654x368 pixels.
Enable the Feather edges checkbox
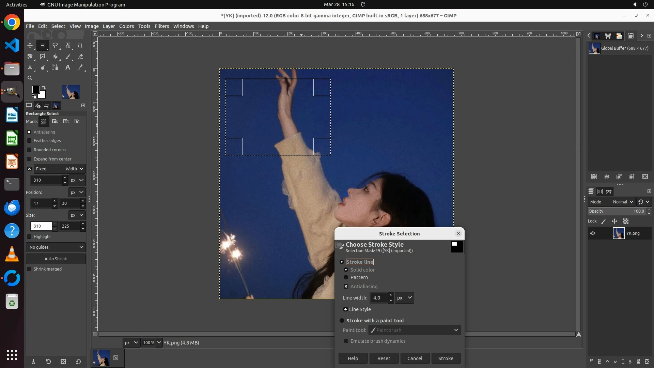pyautogui.click(x=29, y=141)
